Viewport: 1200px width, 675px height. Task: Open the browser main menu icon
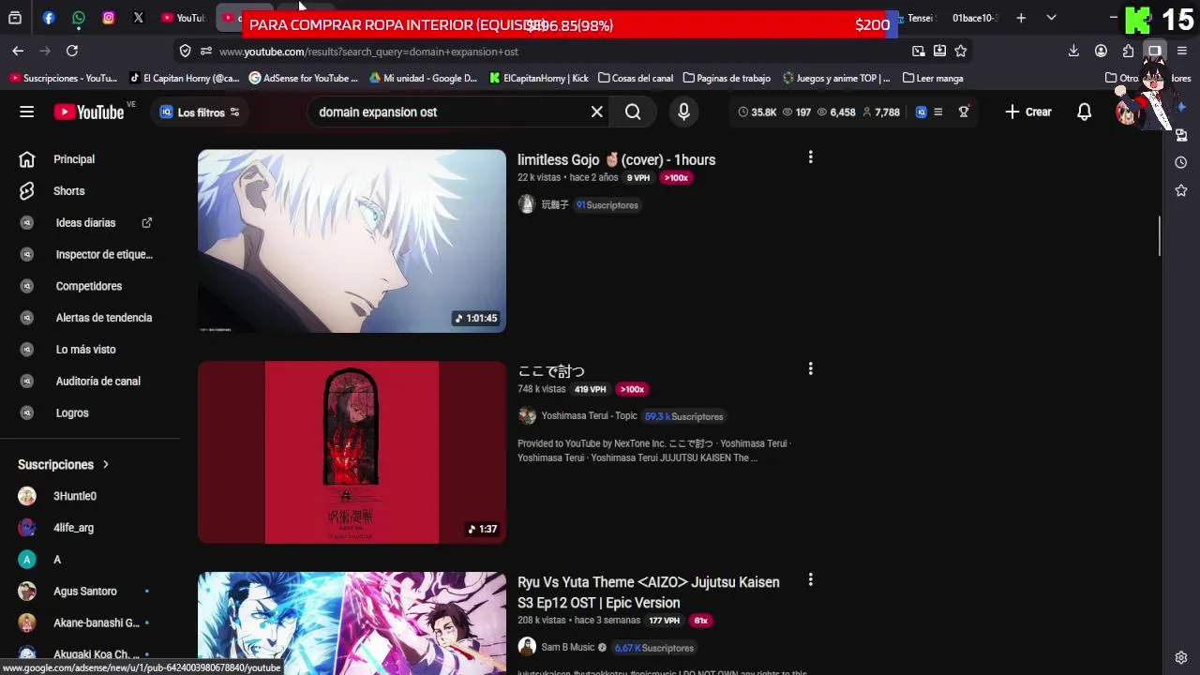pyautogui.click(x=1181, y=51)
